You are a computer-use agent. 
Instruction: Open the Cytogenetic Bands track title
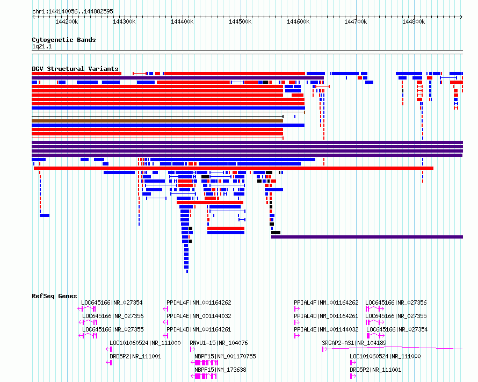tap(64, 40)
